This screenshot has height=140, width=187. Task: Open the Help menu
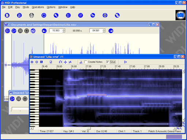click(73, 7)
